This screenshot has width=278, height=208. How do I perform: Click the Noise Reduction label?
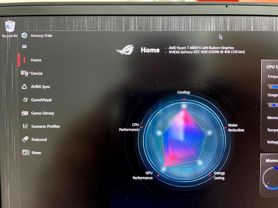tap(236, 128)
